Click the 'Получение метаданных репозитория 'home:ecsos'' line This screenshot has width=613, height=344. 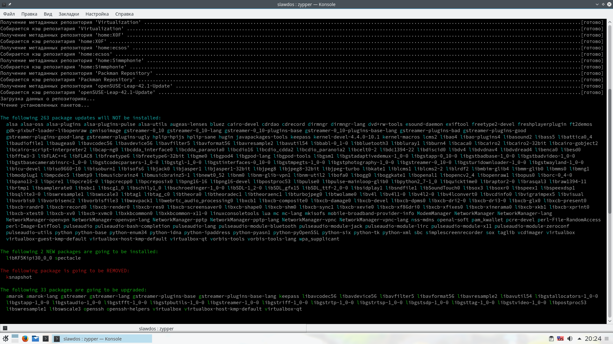pyautogui.click(x=65, y=48)
